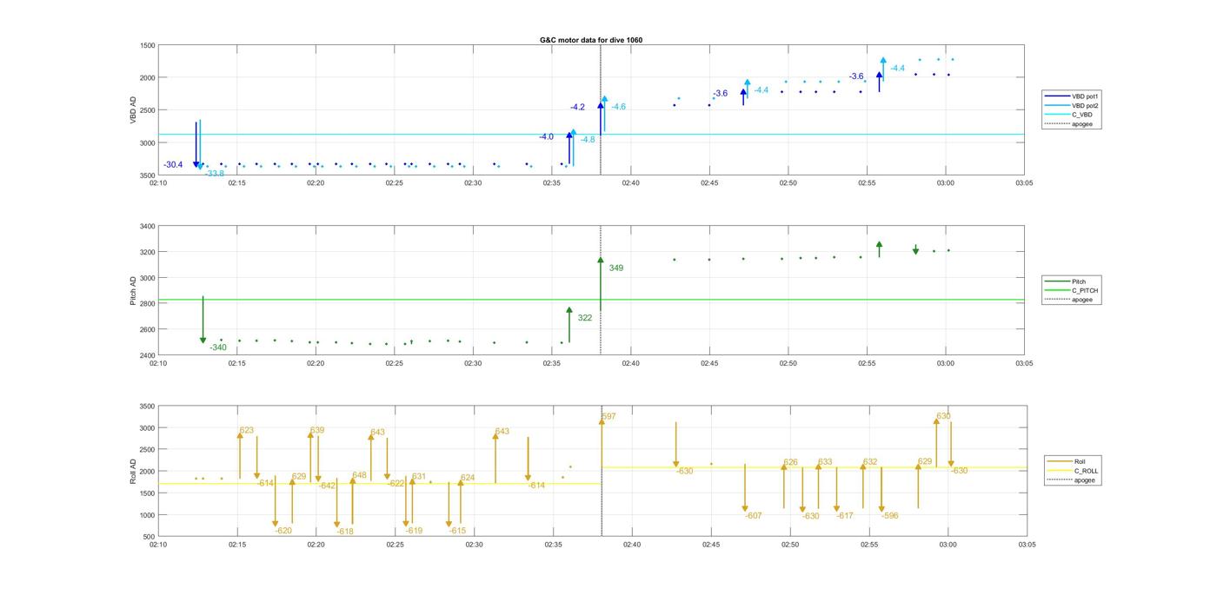Select the '623' roll data label
The height and width of the screenshot is (602, 1217).
point(247,430)
